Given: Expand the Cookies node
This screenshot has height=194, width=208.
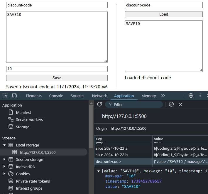Looking at the screenshot, I should (x=4, y=173).
